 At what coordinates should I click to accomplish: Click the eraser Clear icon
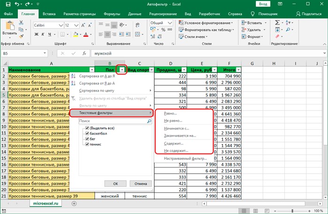(277, 37)
